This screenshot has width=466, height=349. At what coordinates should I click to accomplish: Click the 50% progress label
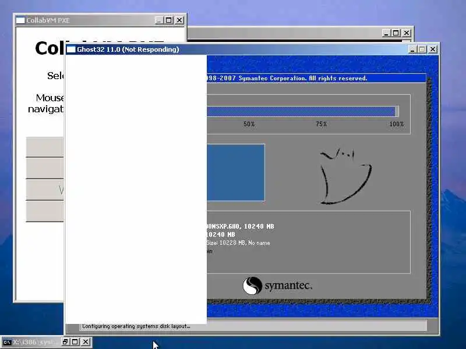(x=249, y=124)
